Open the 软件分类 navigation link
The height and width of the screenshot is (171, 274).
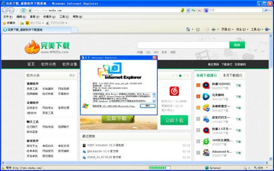[48, 64]
